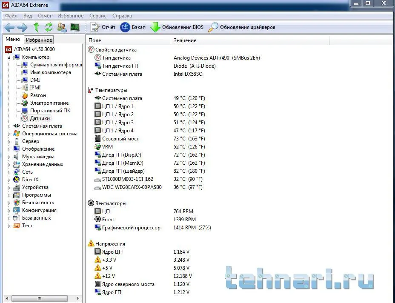Click the Вентиляторы section icon
Screen dimensions: 395x303
click(91, 203)
